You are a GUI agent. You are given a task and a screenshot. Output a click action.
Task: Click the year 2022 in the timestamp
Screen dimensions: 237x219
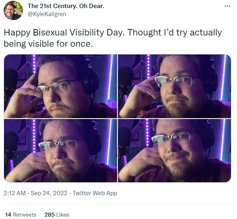pos(60,193)
